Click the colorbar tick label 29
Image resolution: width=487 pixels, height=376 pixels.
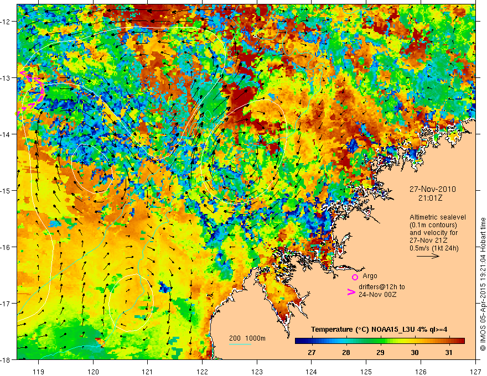pyautogui.click(x=380, y=352)
